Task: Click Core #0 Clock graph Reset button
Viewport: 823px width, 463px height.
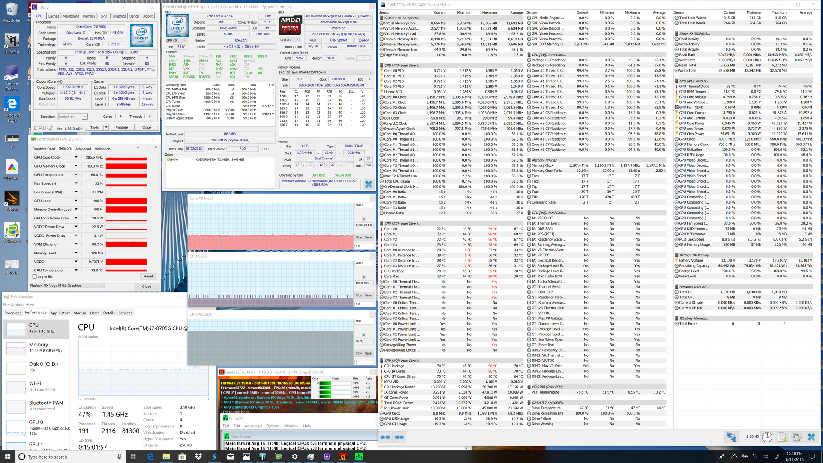Action: (x=369, y=238)
